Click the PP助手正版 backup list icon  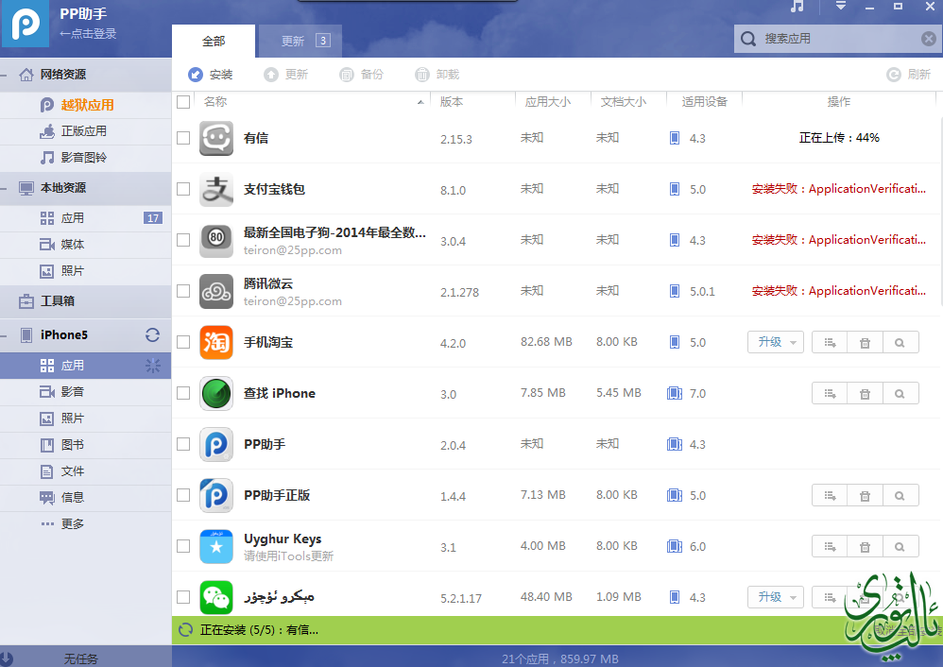pyautogui.click(x=830, y=496)
